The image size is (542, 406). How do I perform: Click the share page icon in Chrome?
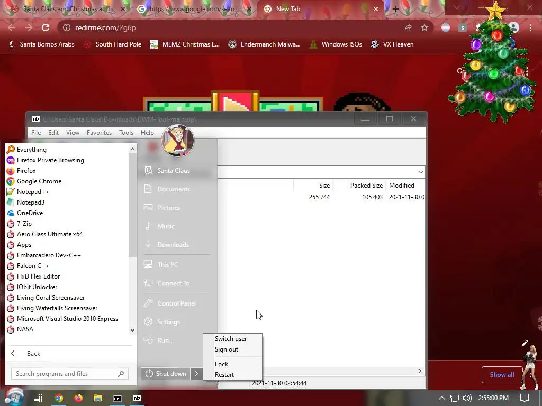coord(408,27)
